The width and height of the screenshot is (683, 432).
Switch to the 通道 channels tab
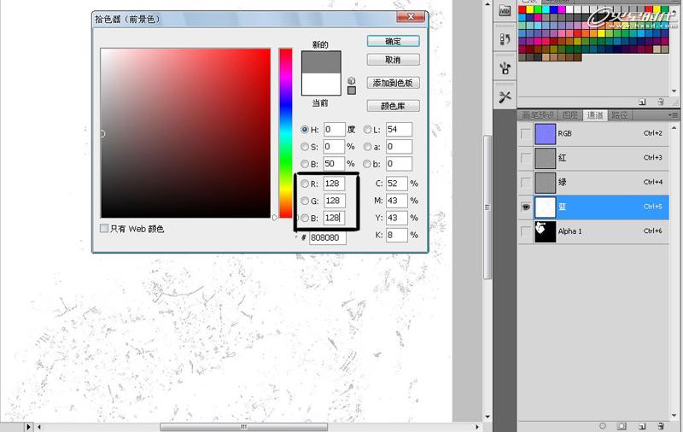tap(594, 115)
